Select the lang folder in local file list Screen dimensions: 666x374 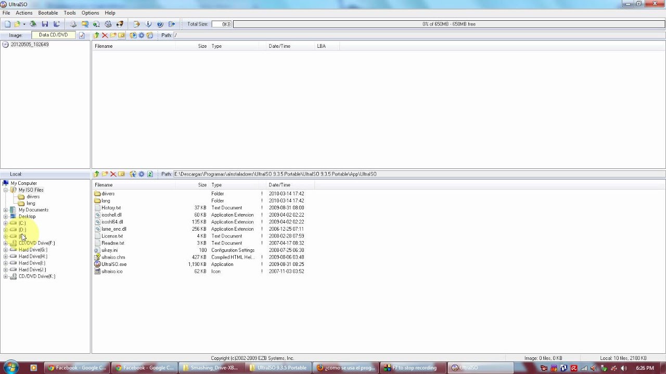tap(106, 201)
